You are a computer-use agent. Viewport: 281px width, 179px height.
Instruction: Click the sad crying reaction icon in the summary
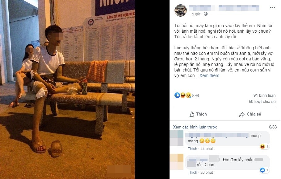(x=188, y=95)
